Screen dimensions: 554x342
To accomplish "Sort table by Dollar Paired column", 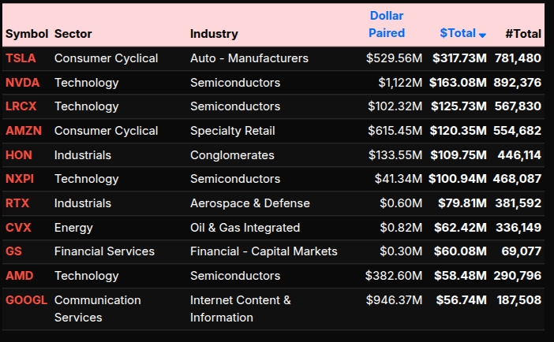I will [387, 24].
